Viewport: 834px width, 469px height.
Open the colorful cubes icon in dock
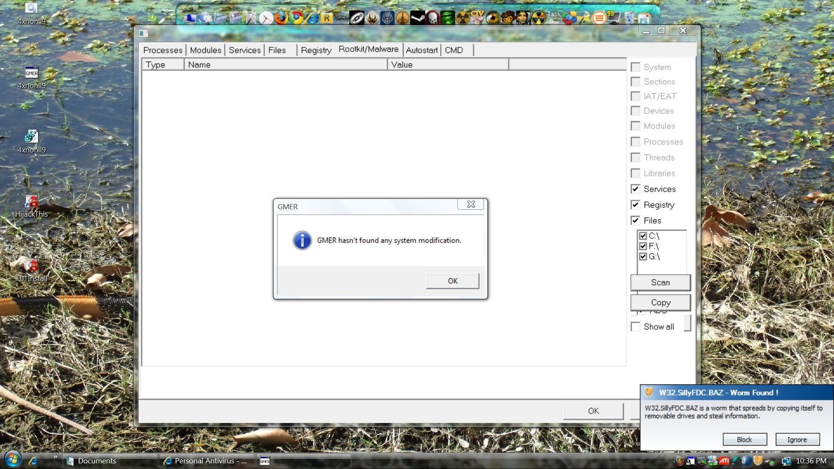pyautogui.click(x=569, y=18)
